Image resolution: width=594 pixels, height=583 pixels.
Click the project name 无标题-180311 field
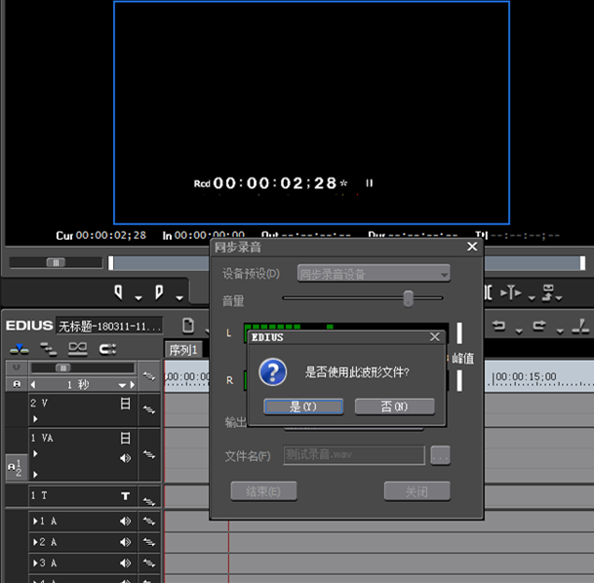click(109, 326)
